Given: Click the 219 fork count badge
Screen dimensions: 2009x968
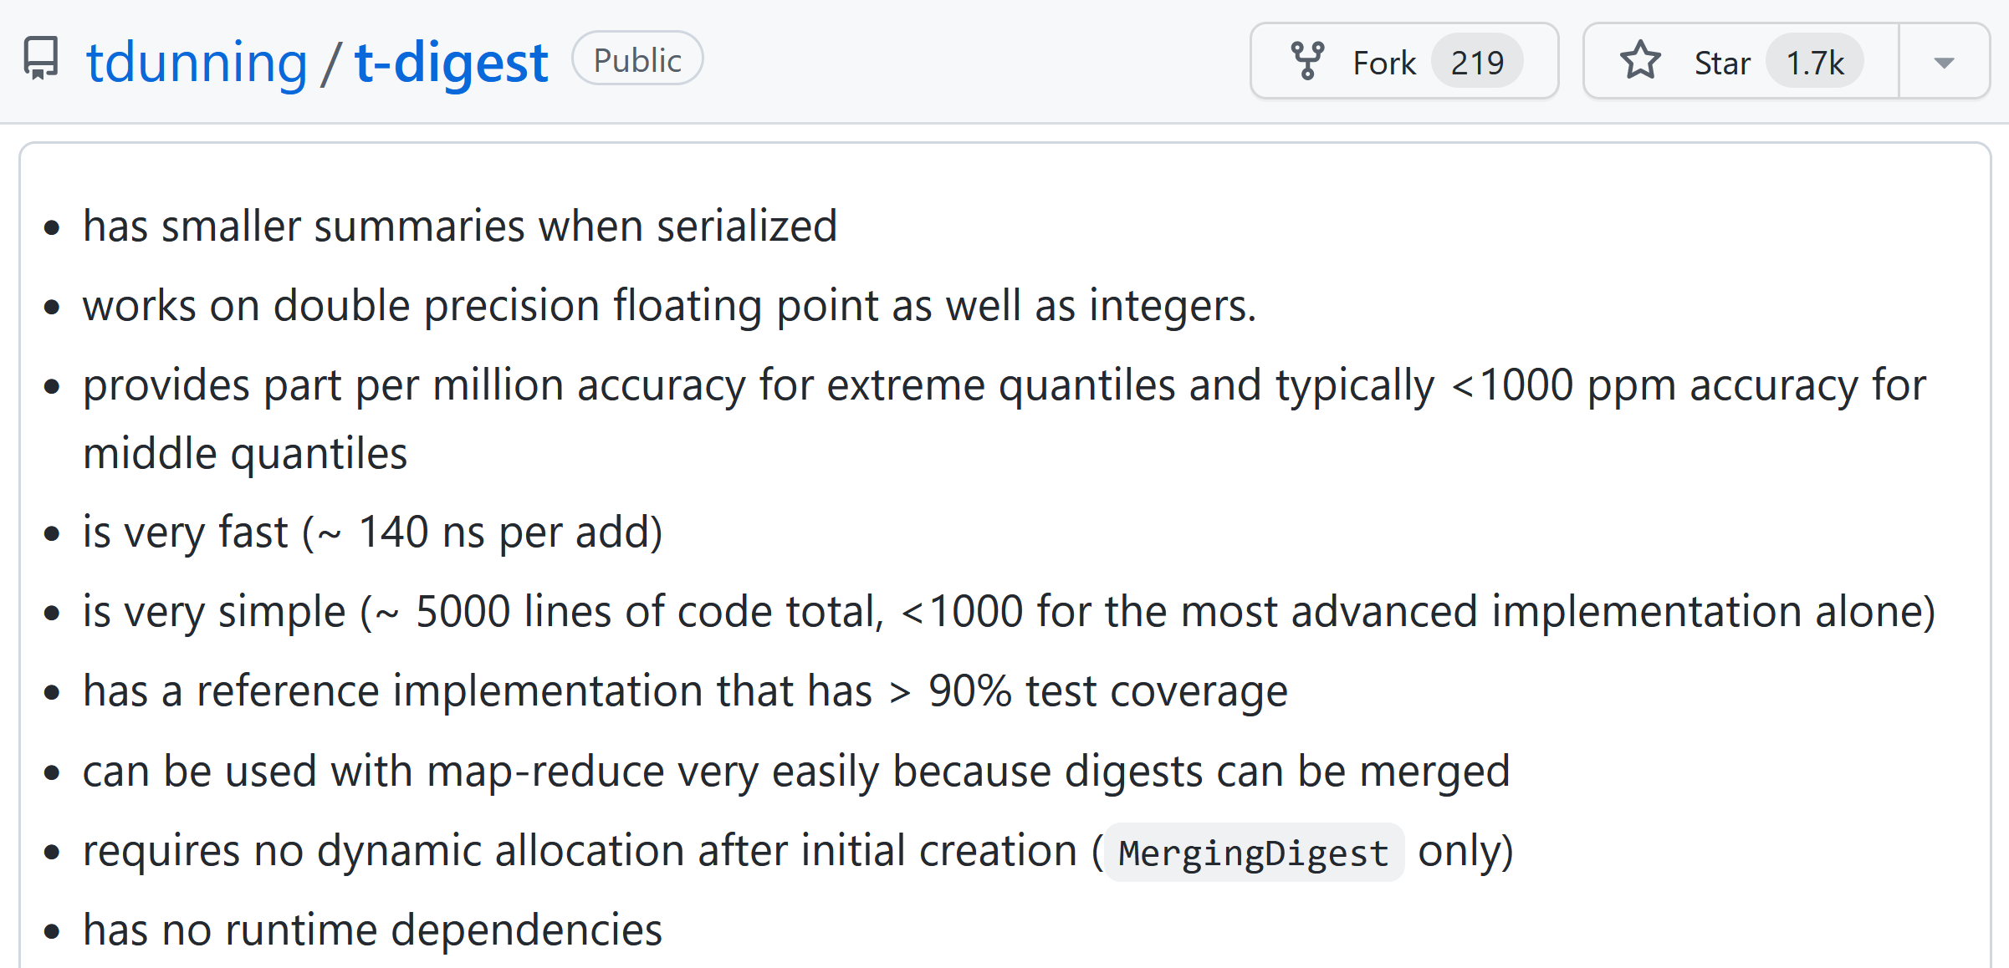Looking at the screenshot, I should (x=1477, y=62).
